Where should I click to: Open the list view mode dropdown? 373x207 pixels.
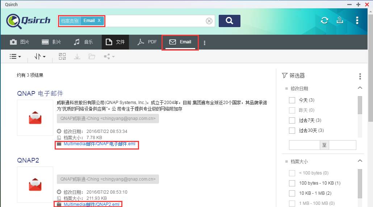click(x=15, y=56)
